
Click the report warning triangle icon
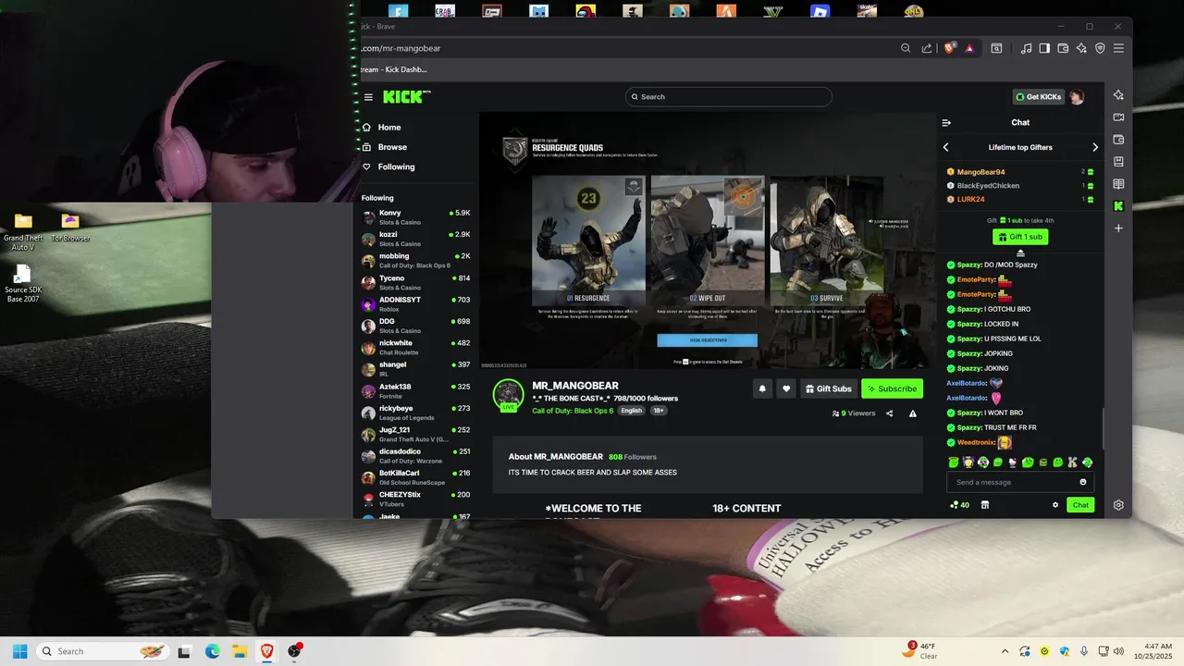pos(913,413)
